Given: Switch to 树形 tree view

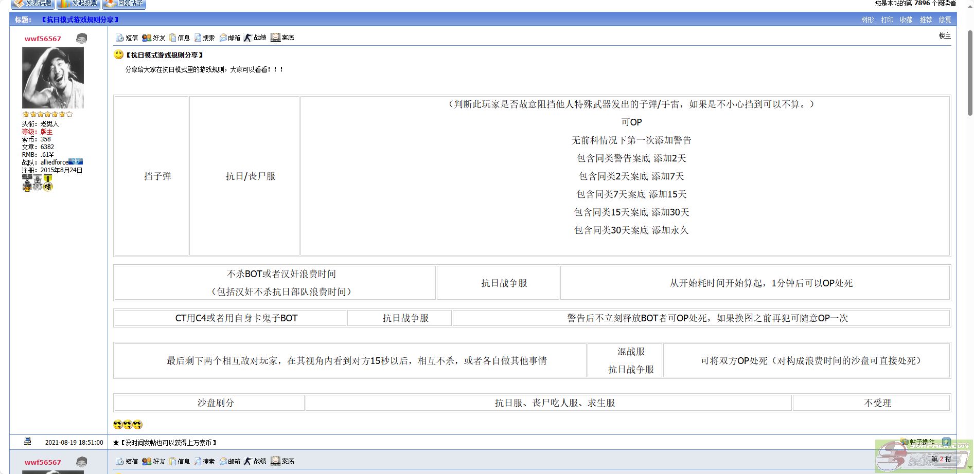Looking at the screenshot, I should [x=867, y=20].
